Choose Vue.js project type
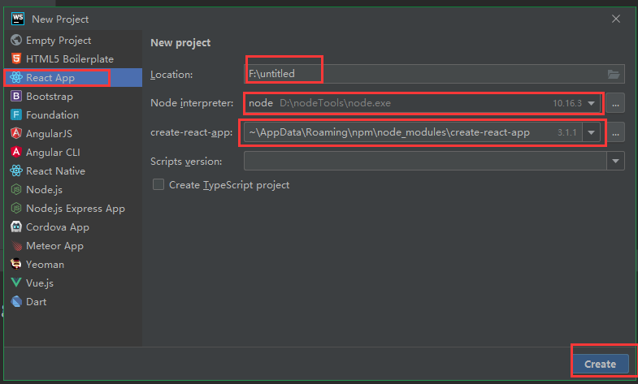The height and width of the screenshot is (384, 638). click(73, 283)
